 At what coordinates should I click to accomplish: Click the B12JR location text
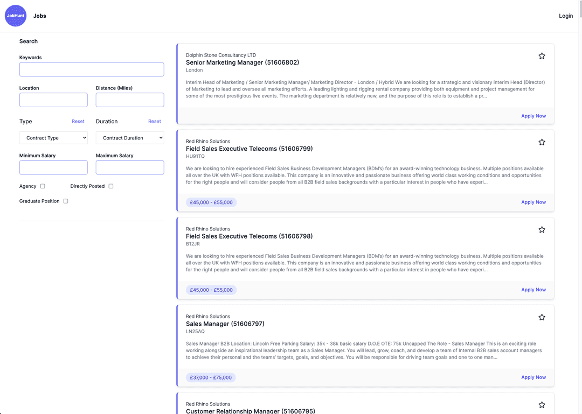pos(192,244)
